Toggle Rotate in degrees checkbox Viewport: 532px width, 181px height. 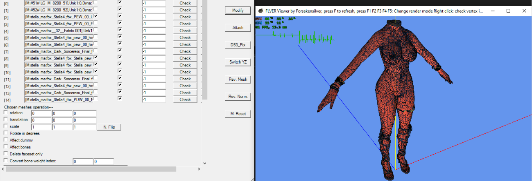tap(5, 133)
